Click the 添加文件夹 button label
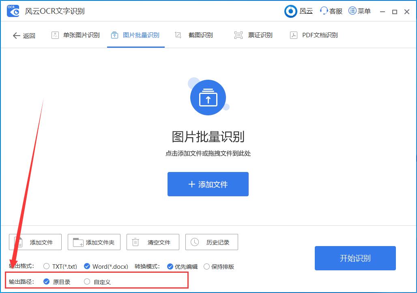 pyautogui.click(x=100, y=242)
